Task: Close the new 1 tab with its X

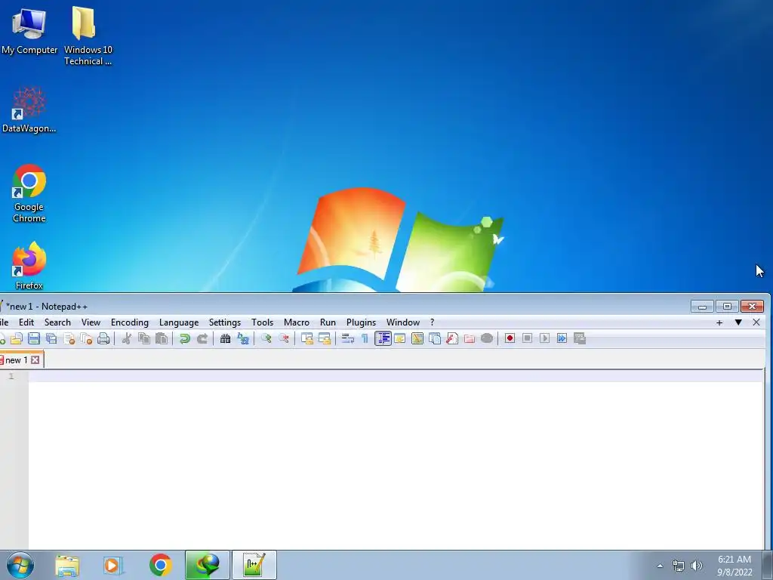Action: tap(35, 360)
